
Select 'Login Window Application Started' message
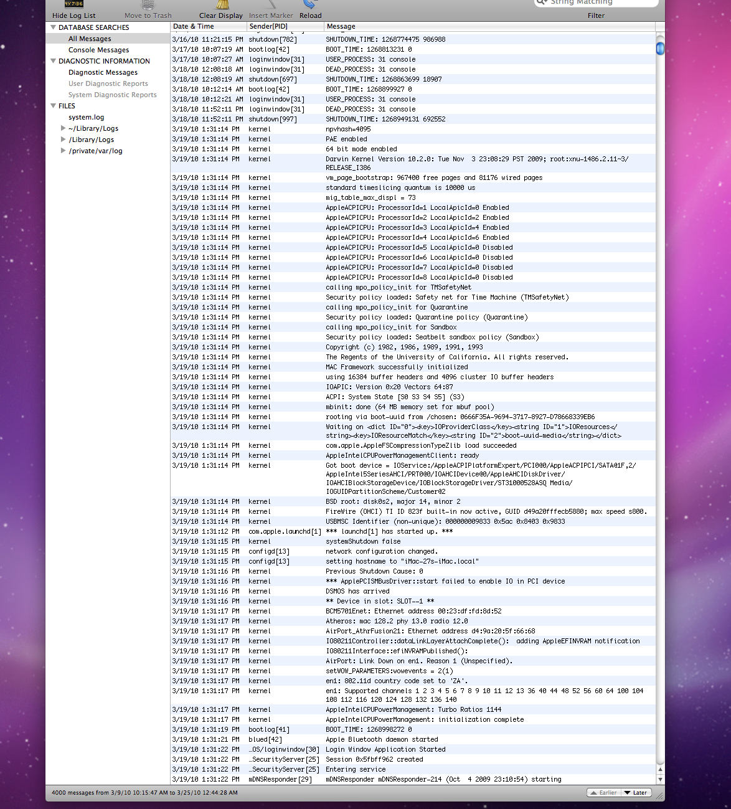pos(385,749)
